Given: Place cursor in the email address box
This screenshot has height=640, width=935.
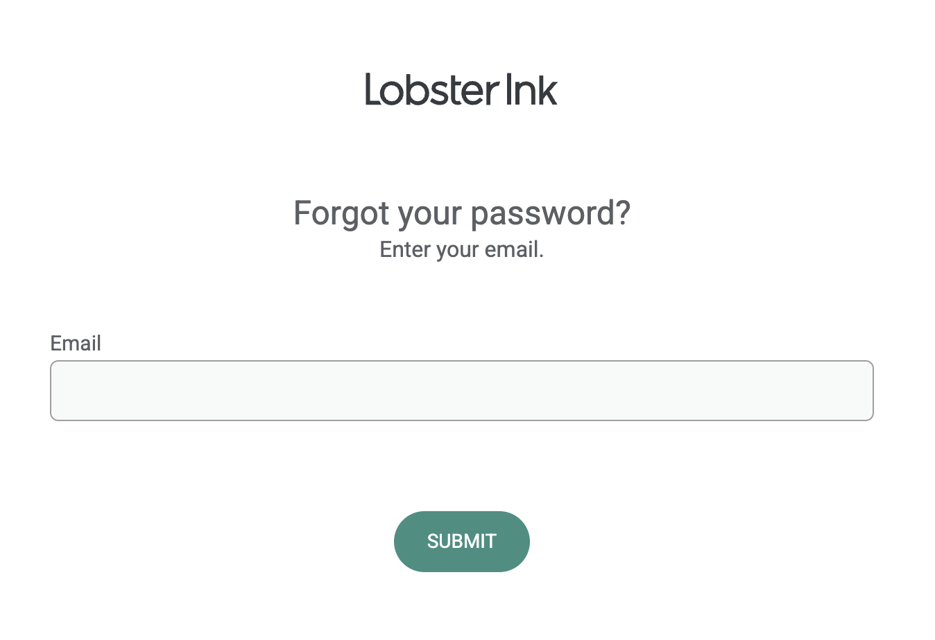Looking at the screenshot, I should pos(461,391).
